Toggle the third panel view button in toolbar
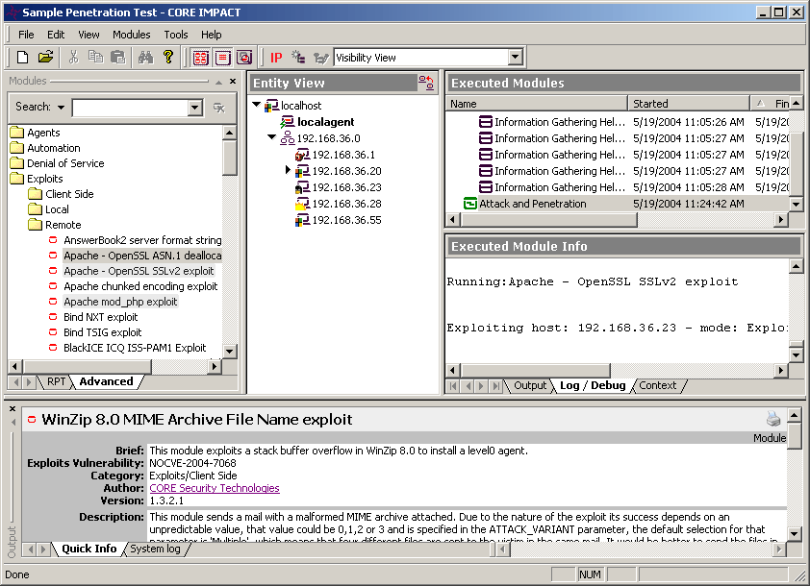 click(243, 58)
